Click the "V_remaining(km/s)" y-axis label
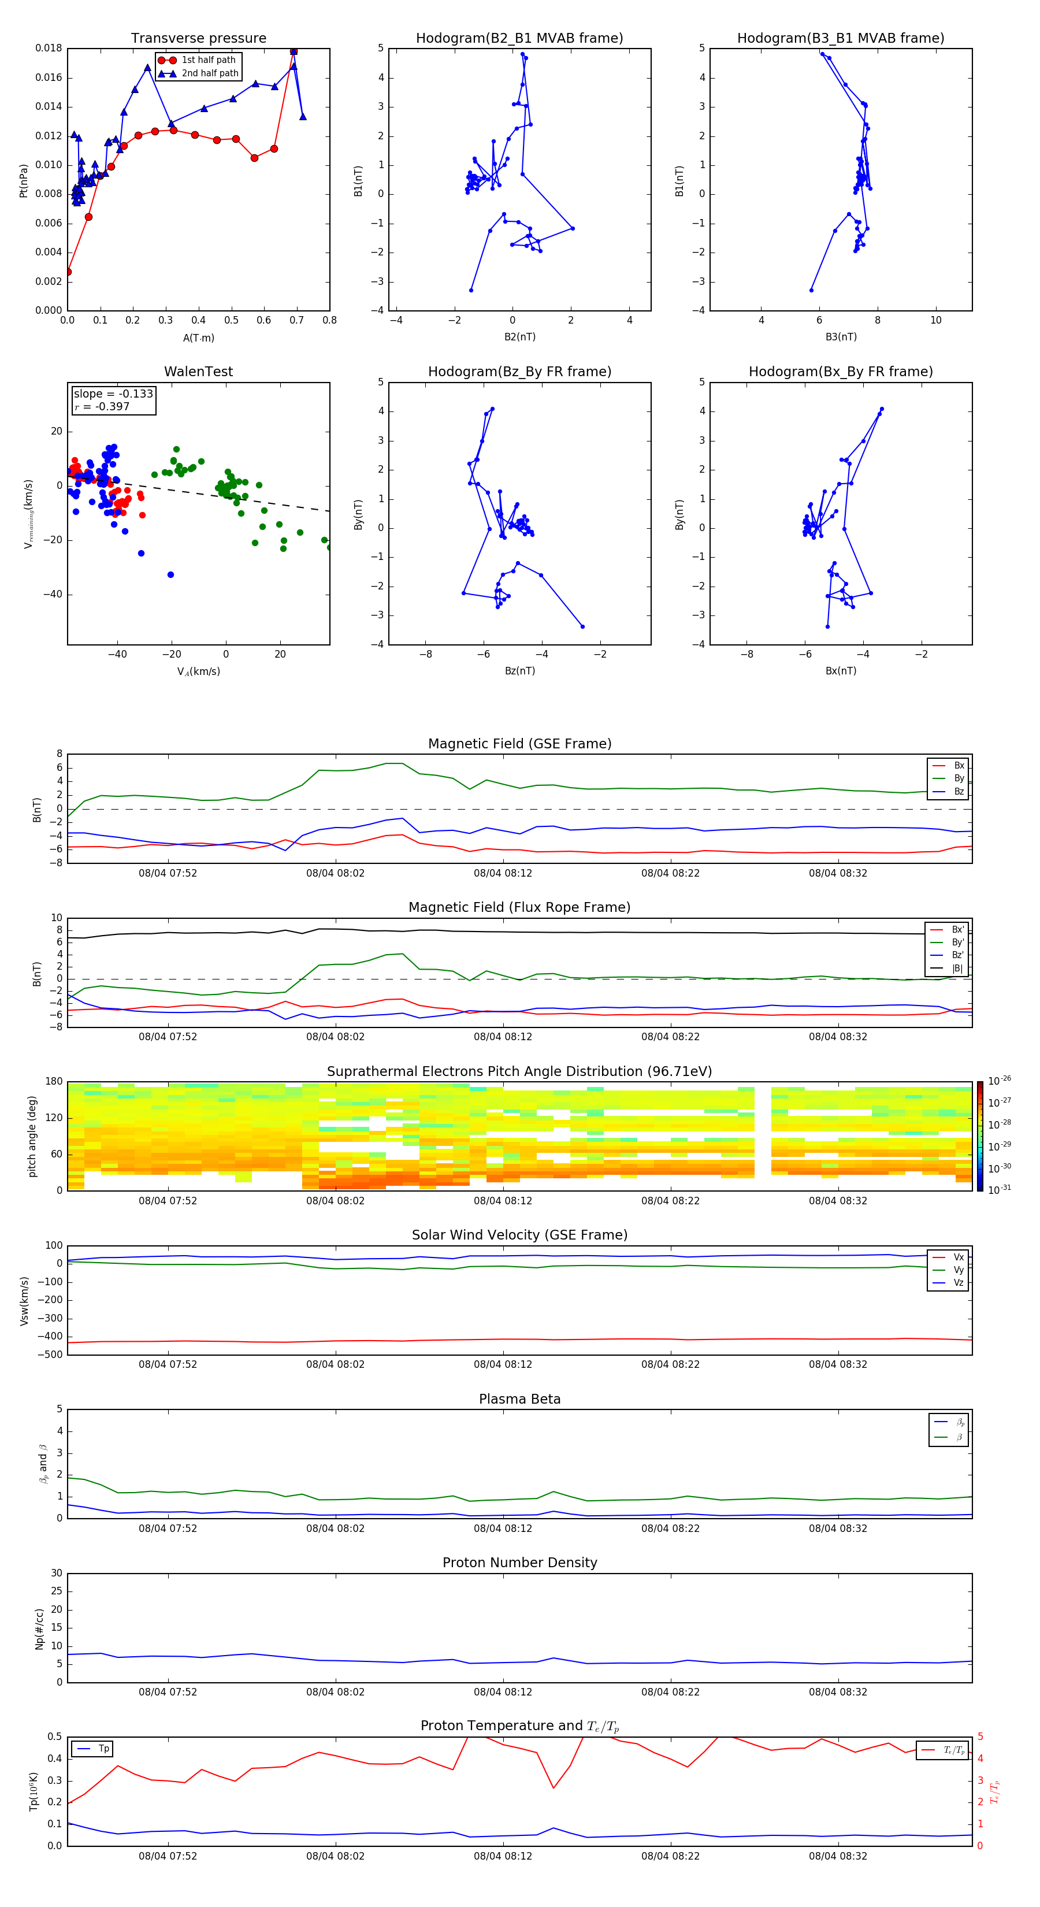Viewport: 1040px width, 1907px height. (28, 514)
